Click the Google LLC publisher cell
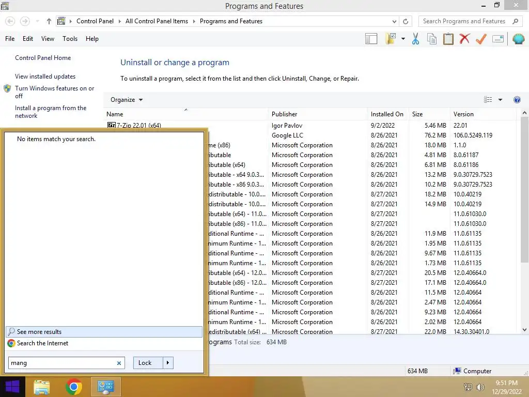The height and width of the screenshot is (397, 529). point(287,135)
